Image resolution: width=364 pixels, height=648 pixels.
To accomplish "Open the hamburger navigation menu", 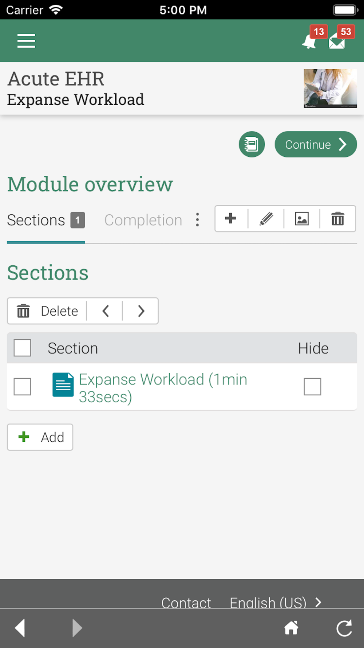I will (26, 41).
